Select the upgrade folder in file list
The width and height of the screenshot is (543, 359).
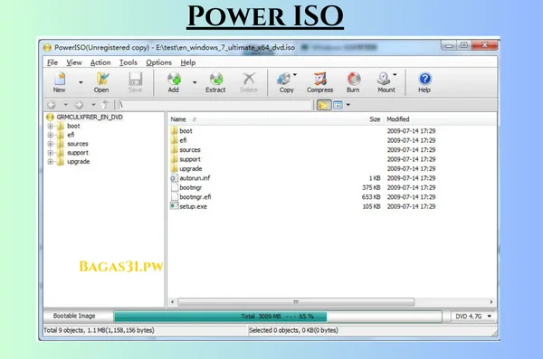pyautogui.click(x=190, y=168)
